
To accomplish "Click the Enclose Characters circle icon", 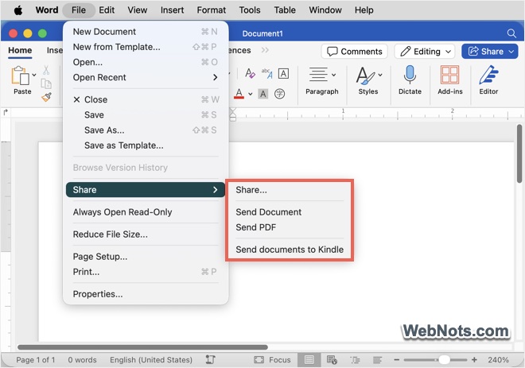I will (279, 94).
